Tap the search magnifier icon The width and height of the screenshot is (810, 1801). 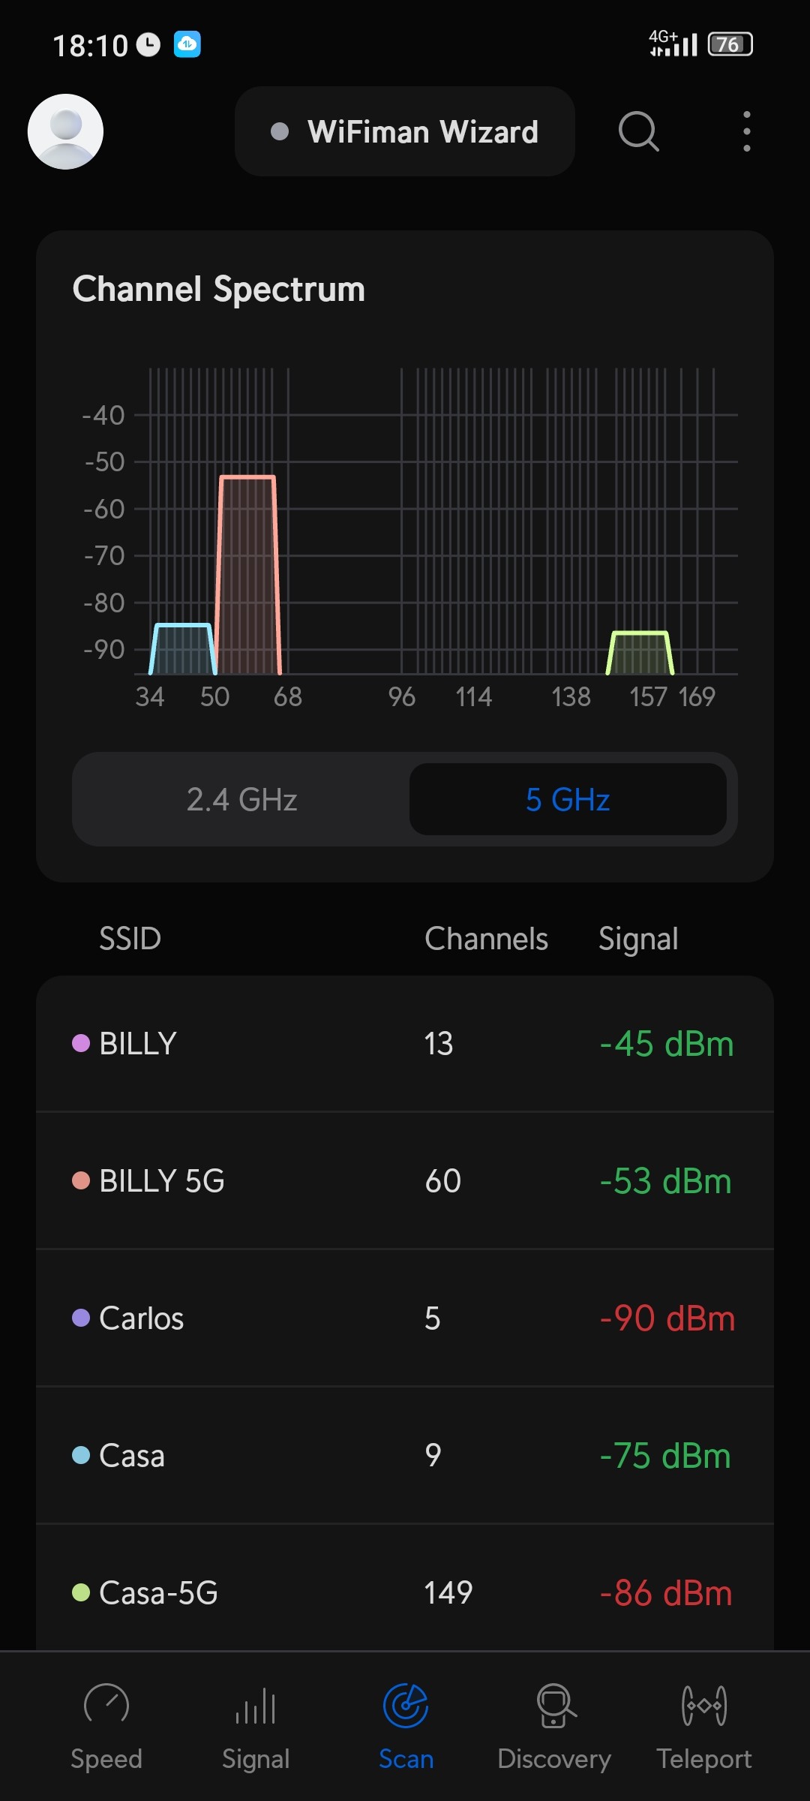(638, 131)
